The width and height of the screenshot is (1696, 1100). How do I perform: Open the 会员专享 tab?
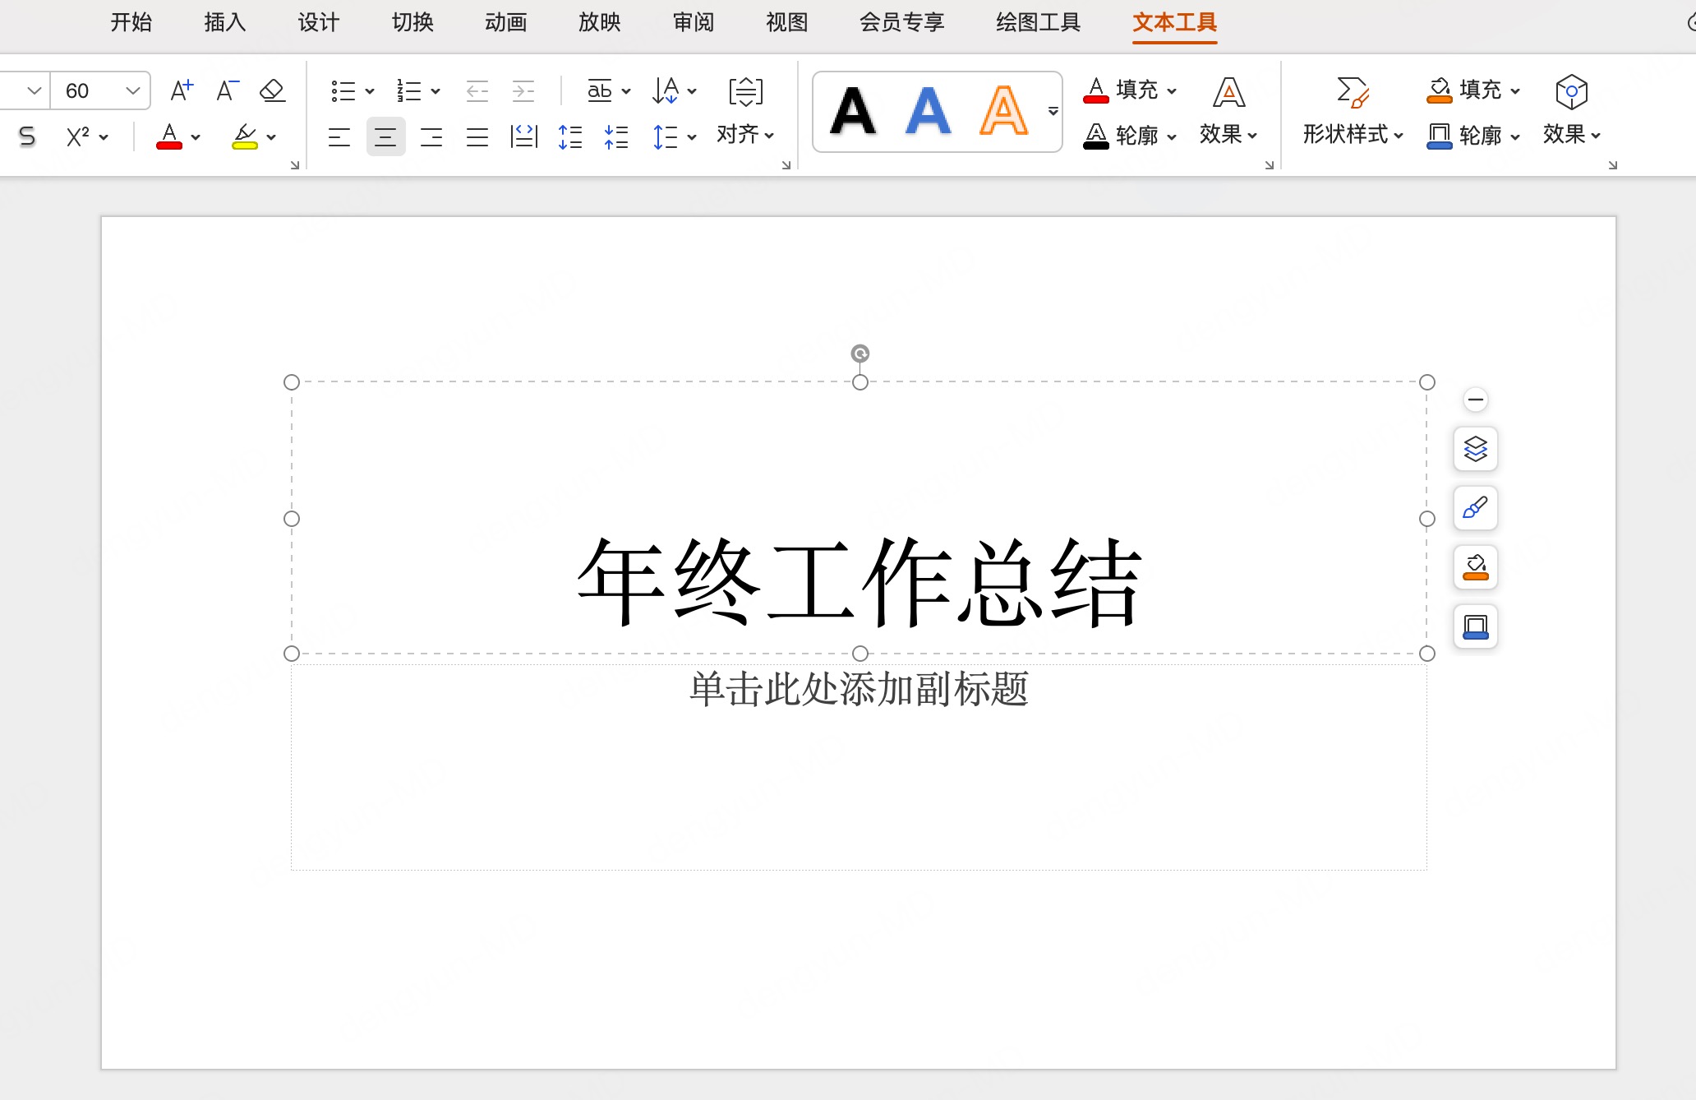902,22
